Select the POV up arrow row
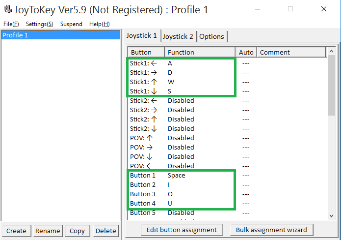Screen dimensions: 341x240 coord(227,138)
